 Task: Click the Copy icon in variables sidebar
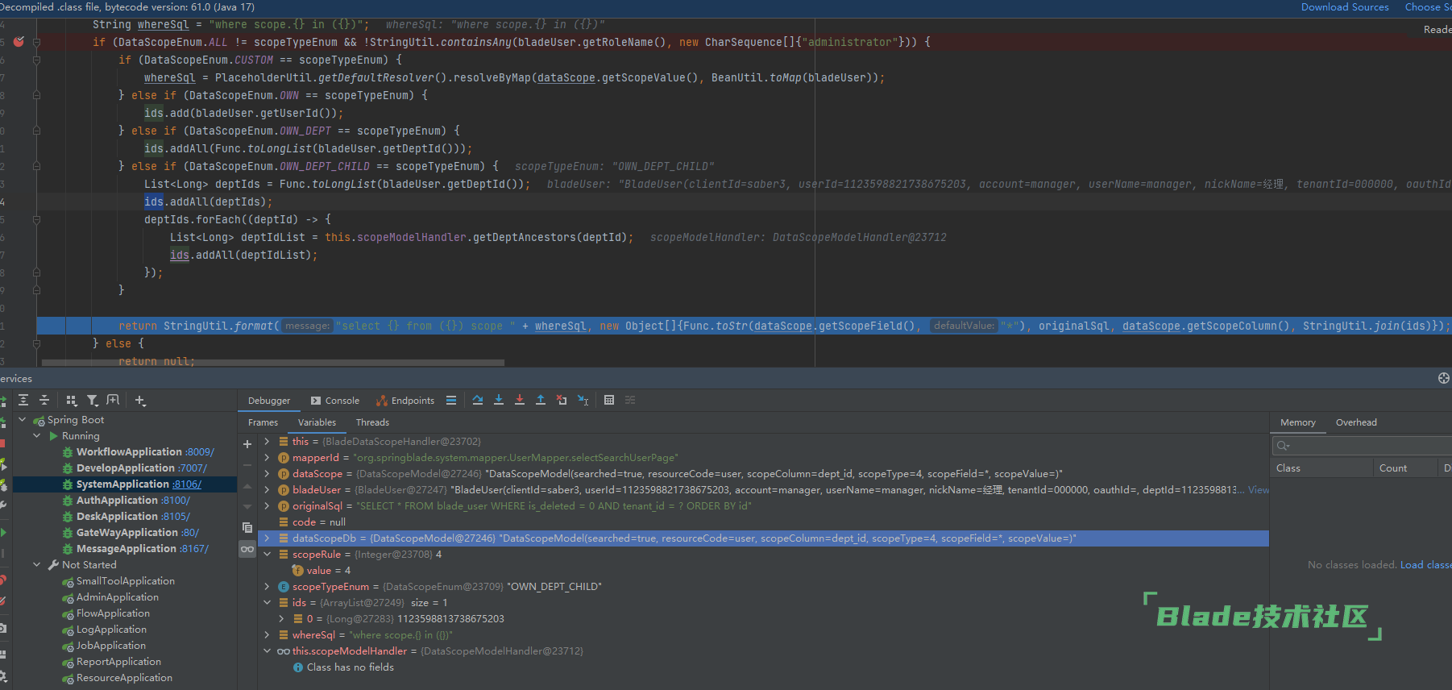coord(247,527)
